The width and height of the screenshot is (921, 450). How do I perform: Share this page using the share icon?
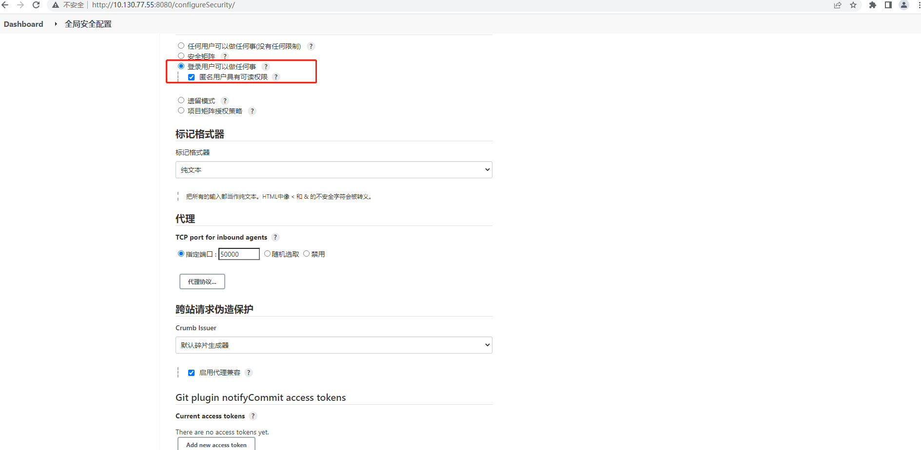click(838, 5)
